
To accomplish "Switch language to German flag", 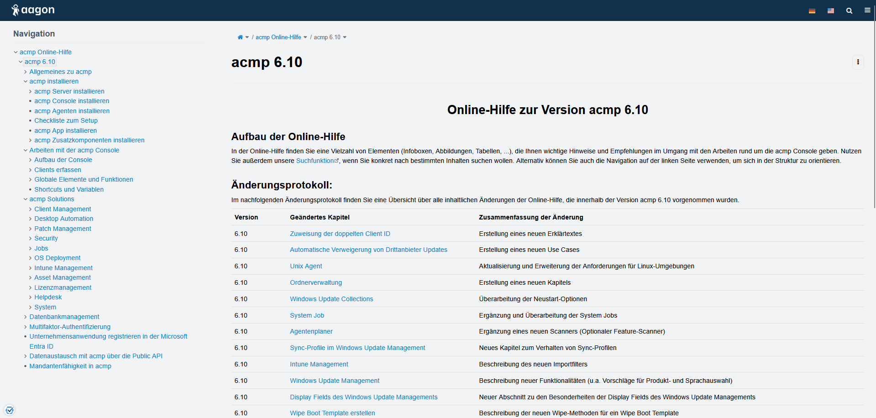I will [x=812, y=11].
